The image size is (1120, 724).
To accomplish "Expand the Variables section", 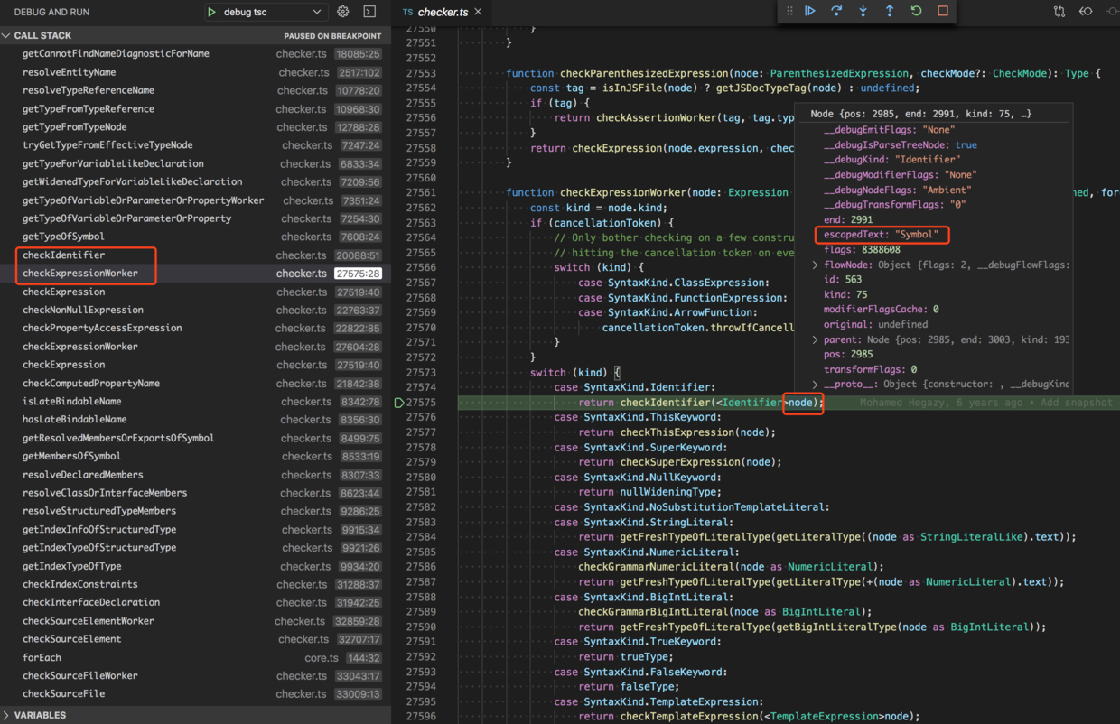I will [7, 715].
